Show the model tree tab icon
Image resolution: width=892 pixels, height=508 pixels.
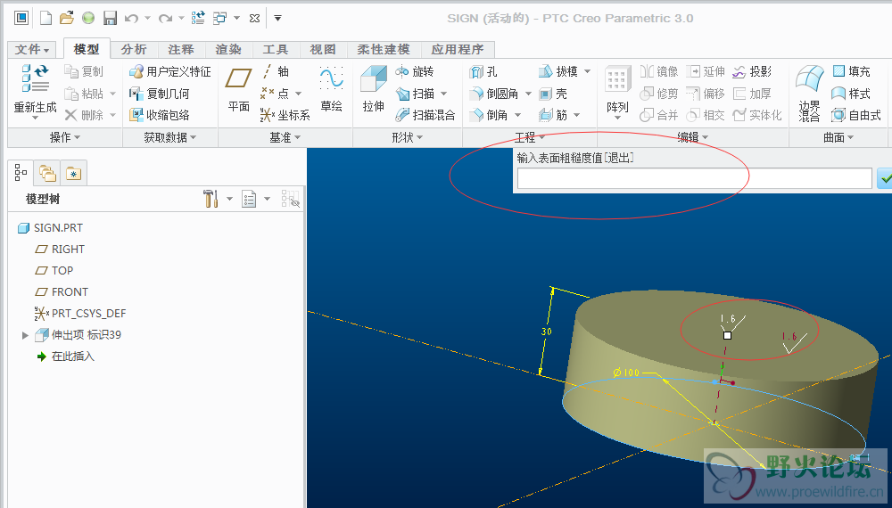tap(21, 172)
